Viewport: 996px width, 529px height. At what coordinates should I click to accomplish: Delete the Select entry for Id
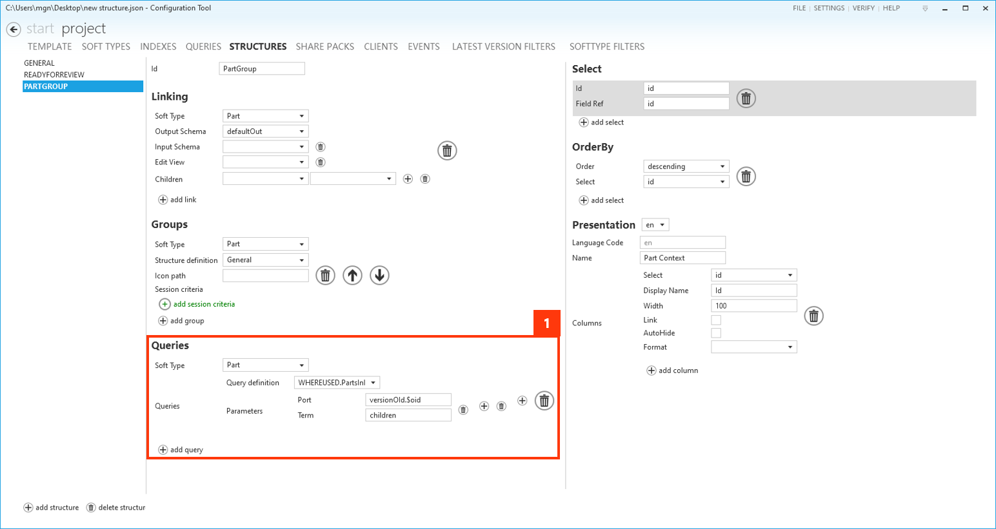745,98
